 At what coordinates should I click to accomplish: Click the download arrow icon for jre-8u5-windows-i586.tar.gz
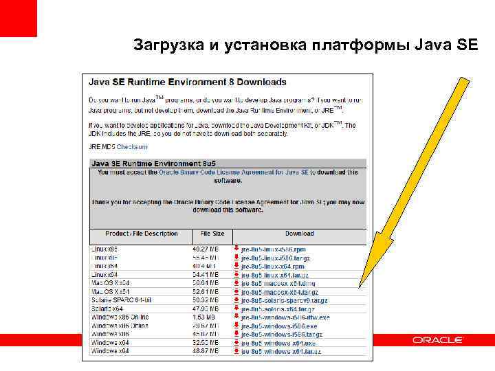point(236,334)
